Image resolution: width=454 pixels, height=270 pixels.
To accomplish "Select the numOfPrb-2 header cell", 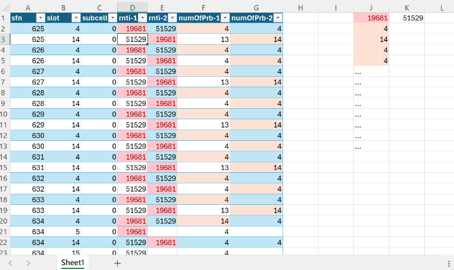I will pyautogui.click(x=256, y=18).
